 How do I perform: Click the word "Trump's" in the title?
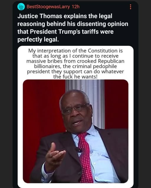point(69,32)
